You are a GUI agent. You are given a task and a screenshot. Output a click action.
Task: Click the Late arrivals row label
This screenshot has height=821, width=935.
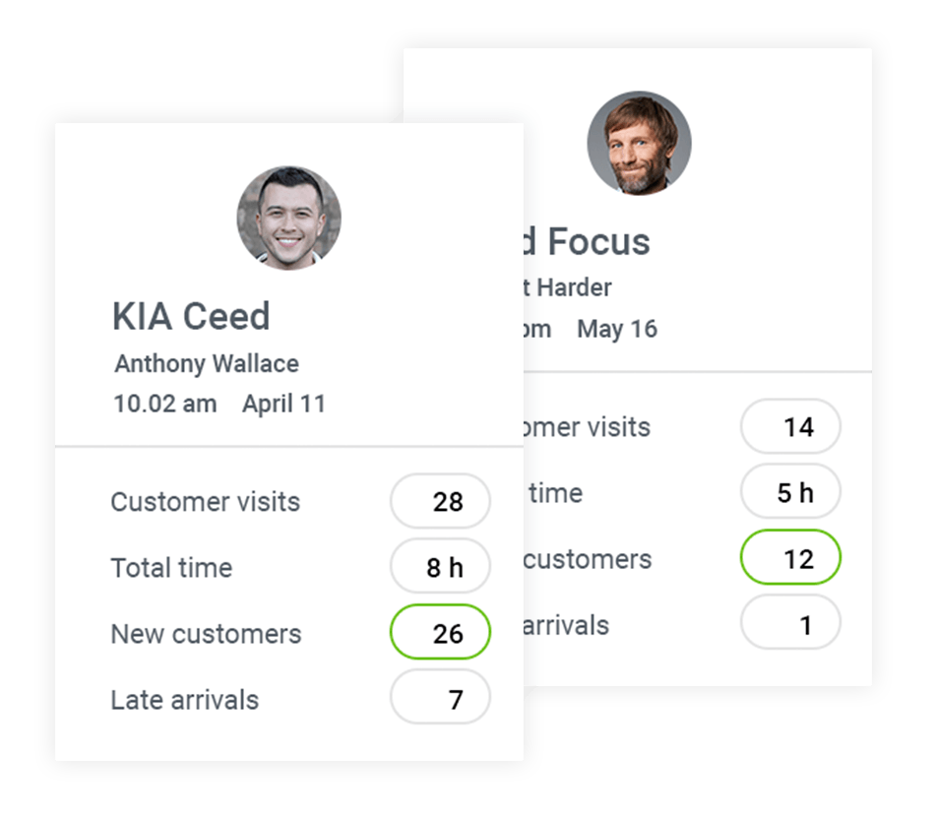pos(185,700)
